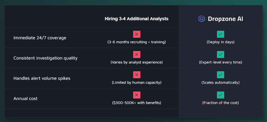Click '(3-6 months recruiting + training)' text
267x122 pixels.
137,42
